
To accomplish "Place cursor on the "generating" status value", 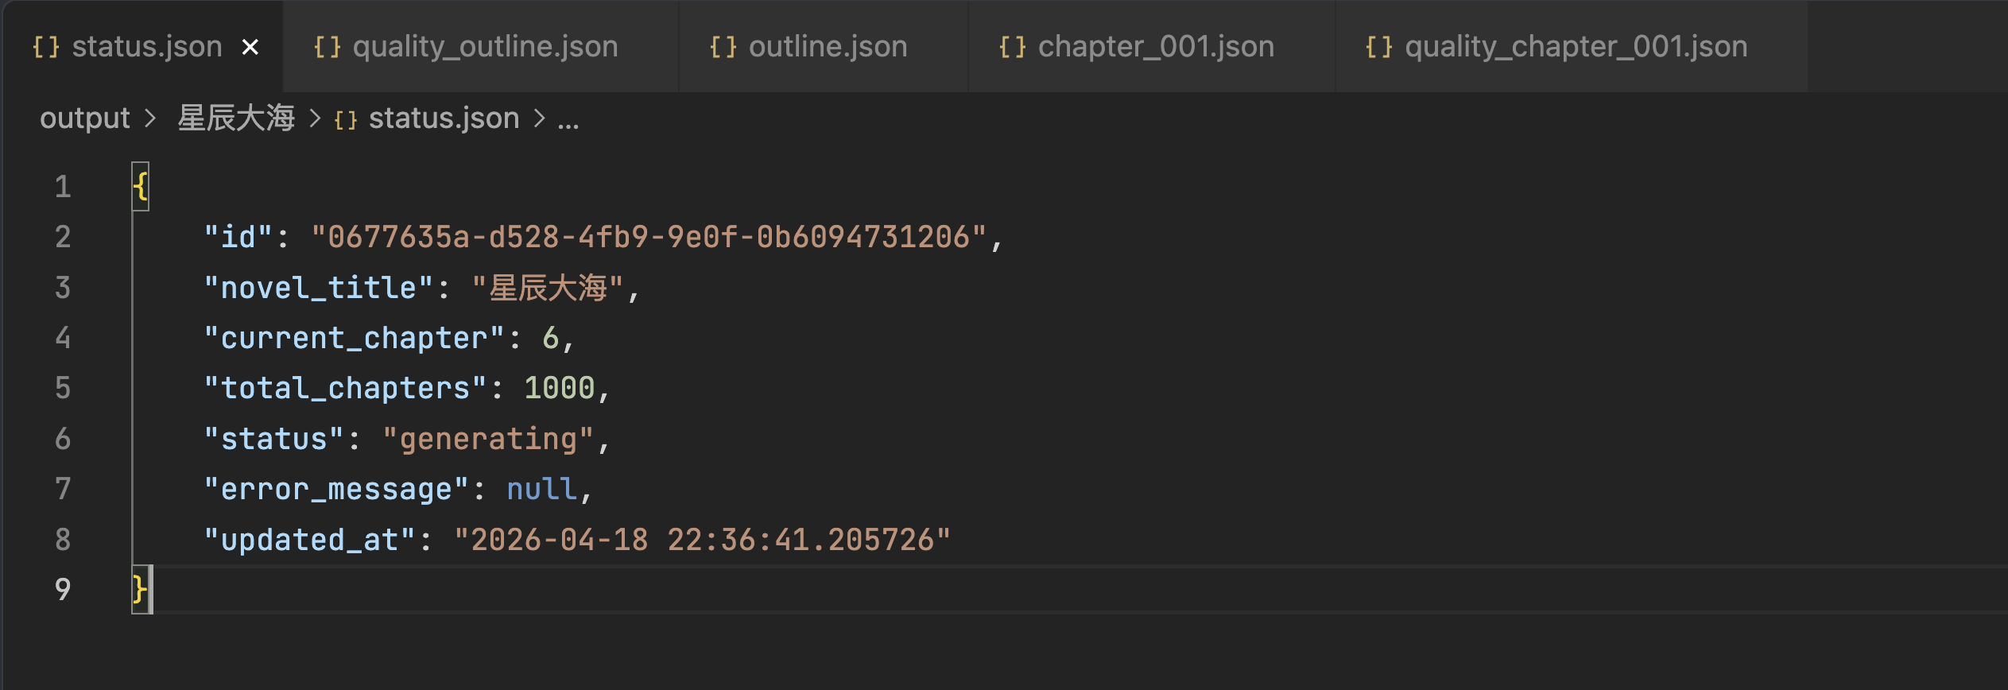I will (488, 439).
